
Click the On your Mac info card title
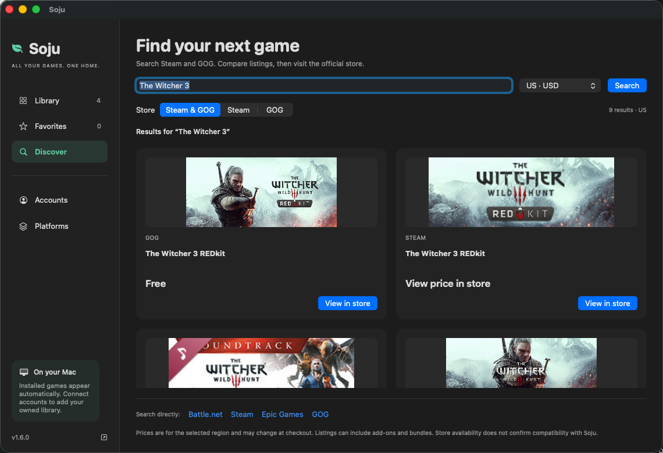55,372
